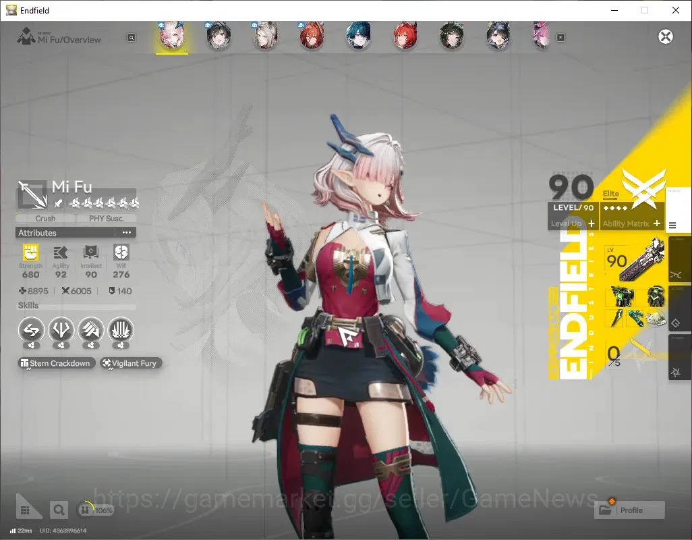
Task: Open the level 90 weapon slot
Action: pyautogui.click(x=635, y=261)
